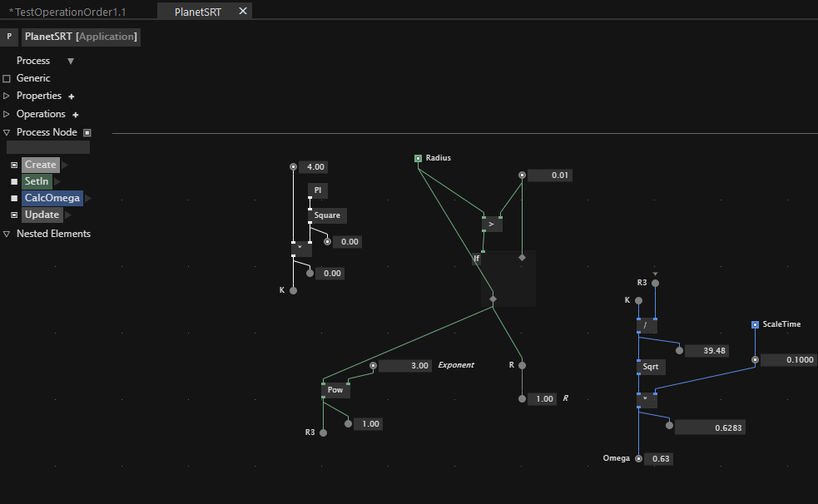
Task: Toggle the Generic checkbox
Action: (x=7, y=78)
